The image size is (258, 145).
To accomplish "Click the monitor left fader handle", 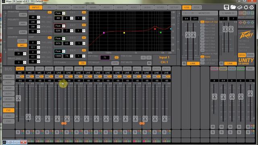I will pos(187,35).
